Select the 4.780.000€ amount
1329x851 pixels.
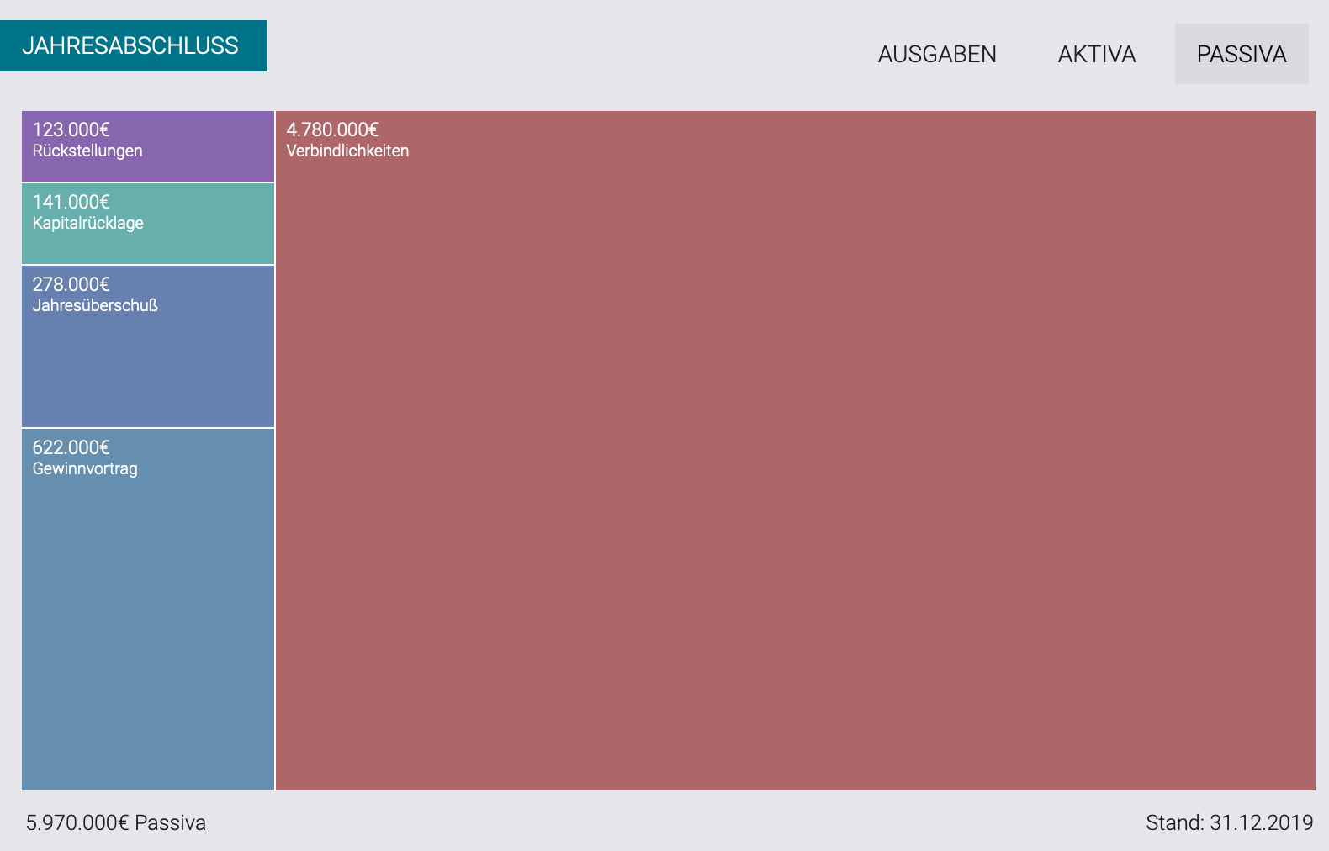332,129
